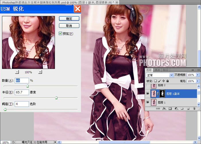Expand the 不透明度 opacity arrow
Image resolution: width=201 pixels, height=144 pixels.
(197, 75)
